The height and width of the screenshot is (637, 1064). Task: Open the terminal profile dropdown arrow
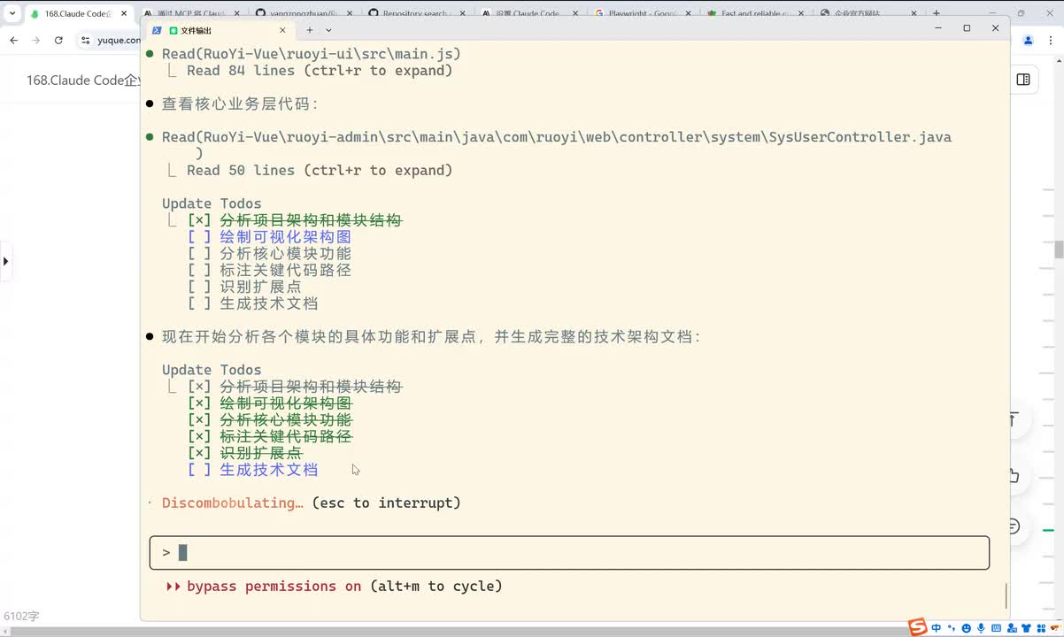pyautogui.click(x=328, y=30)
